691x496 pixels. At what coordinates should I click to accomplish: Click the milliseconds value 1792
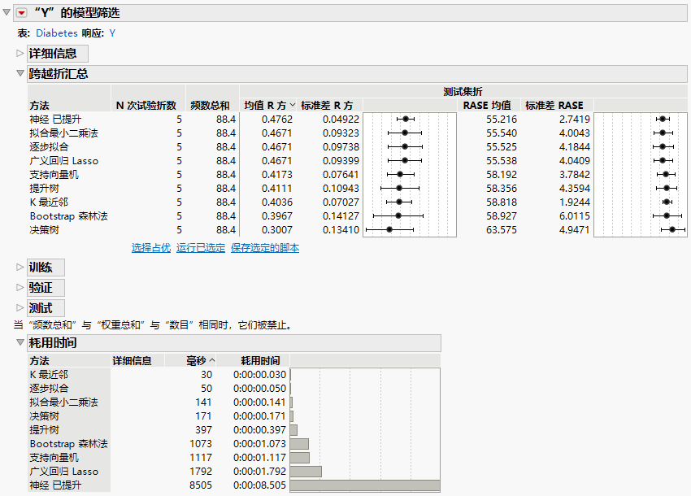click(201, 472)
